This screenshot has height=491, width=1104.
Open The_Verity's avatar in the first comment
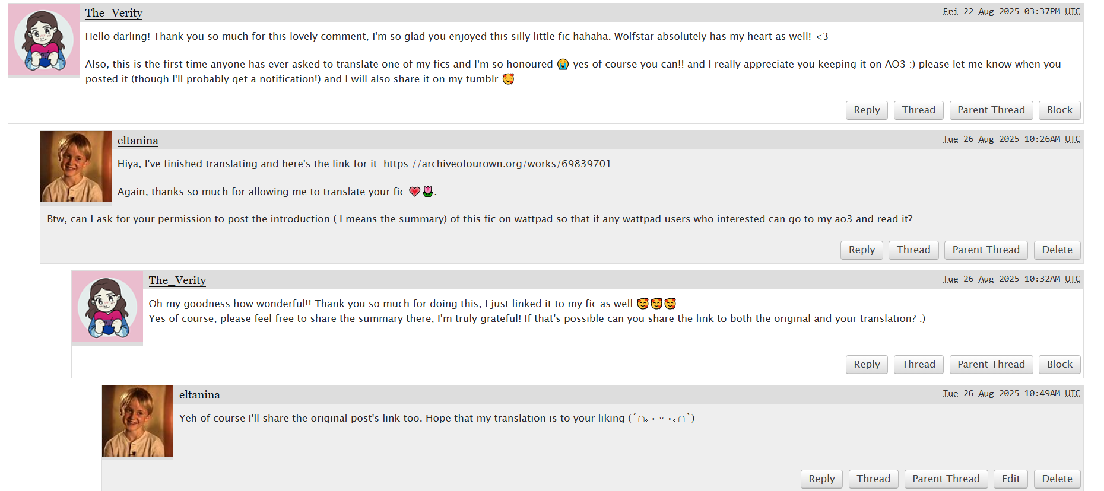coord(44,39)
